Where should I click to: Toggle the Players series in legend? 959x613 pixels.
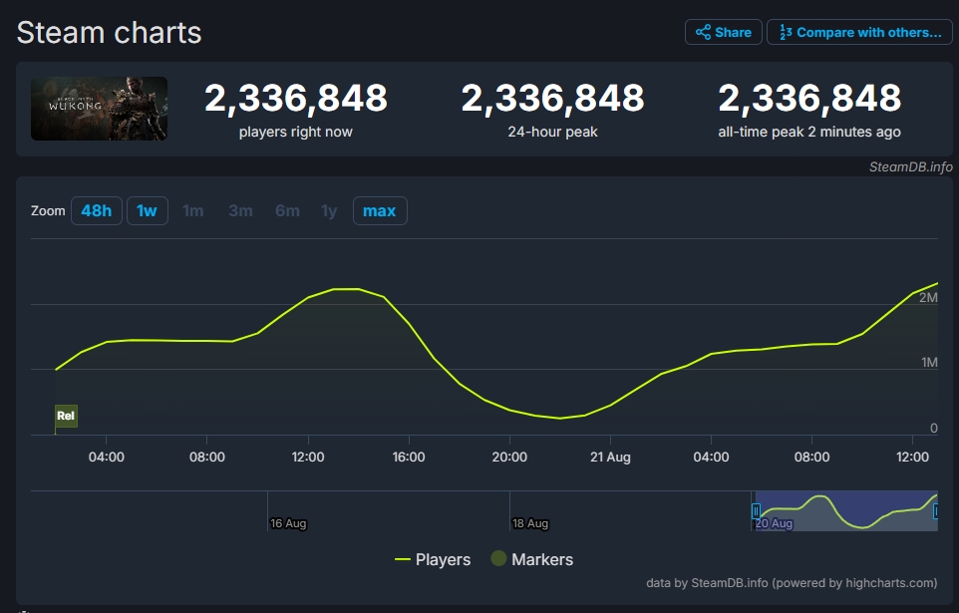pos(433,559)
